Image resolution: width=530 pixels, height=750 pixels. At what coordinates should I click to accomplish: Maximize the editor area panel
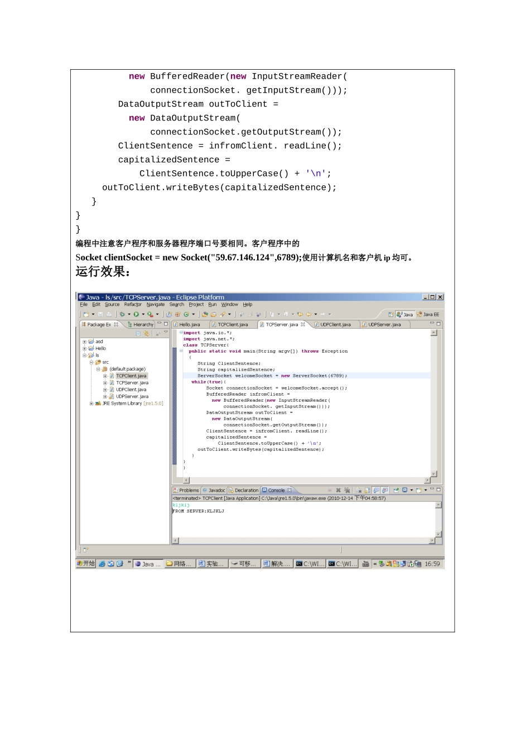[x=439, y=324]
